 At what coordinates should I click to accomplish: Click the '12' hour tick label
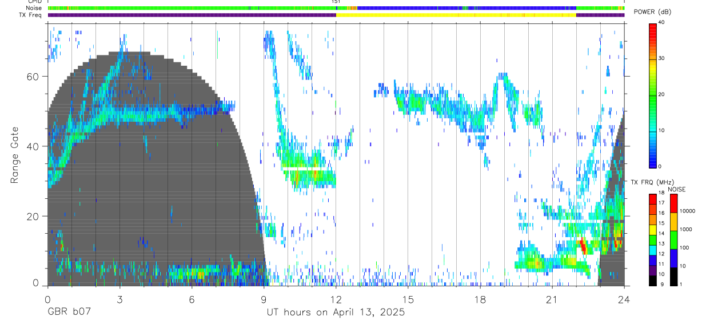[336, 299]
